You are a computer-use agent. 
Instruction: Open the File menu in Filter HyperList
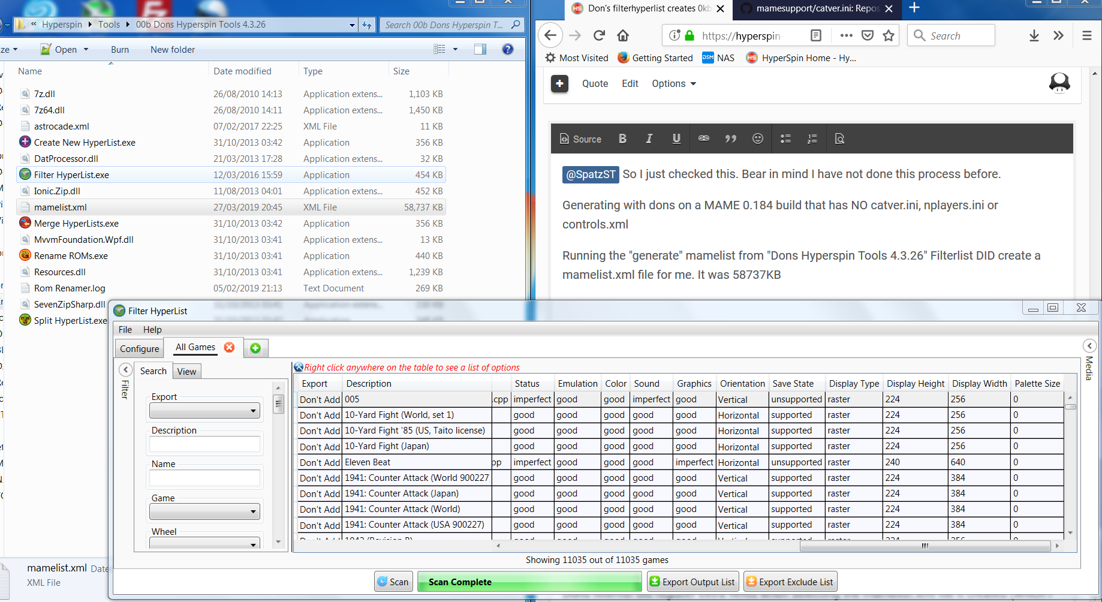125,329
